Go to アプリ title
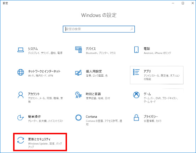Image resolution: width=196 pixels, height=153 pixels. click(x=147, y=71)
